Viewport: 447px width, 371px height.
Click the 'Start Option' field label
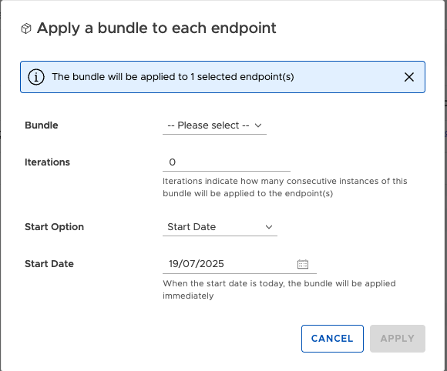(x=54, y=227)
